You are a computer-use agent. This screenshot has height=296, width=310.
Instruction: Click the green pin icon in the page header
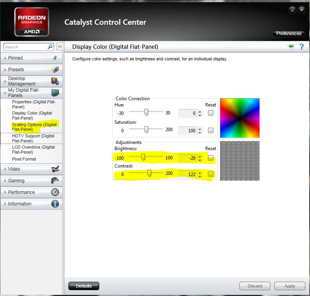(291, 46)
